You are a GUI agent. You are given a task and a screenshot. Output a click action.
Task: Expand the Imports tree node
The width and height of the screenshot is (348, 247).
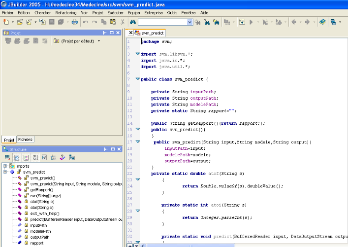(x=5, y=166)
